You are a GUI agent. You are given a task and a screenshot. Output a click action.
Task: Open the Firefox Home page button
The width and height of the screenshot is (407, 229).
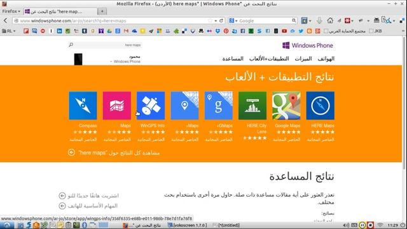click(x=330, y=20)
